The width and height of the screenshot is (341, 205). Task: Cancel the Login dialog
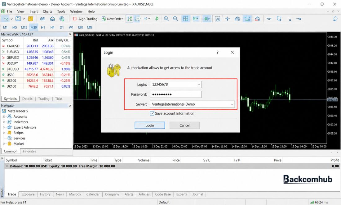coord(184,125)
